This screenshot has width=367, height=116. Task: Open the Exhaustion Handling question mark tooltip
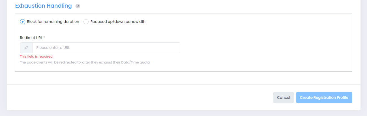pyautogui.click(x=78, y=6)
